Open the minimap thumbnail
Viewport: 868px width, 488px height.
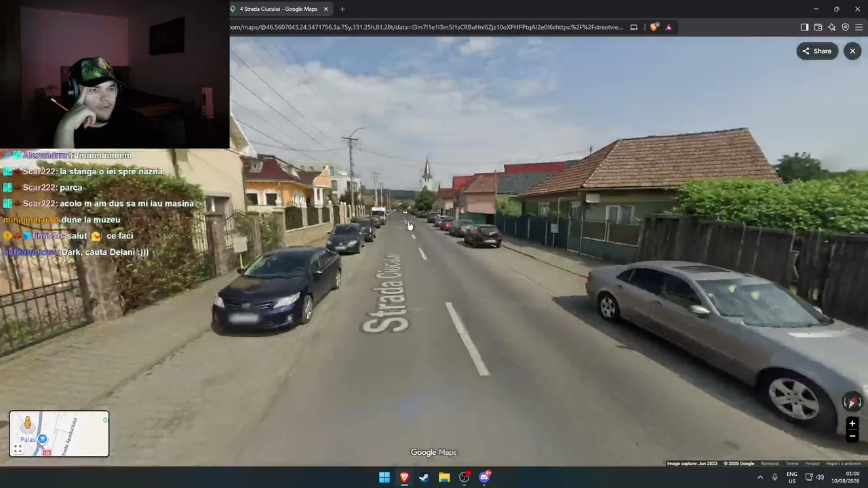click(x=59, y=434)
